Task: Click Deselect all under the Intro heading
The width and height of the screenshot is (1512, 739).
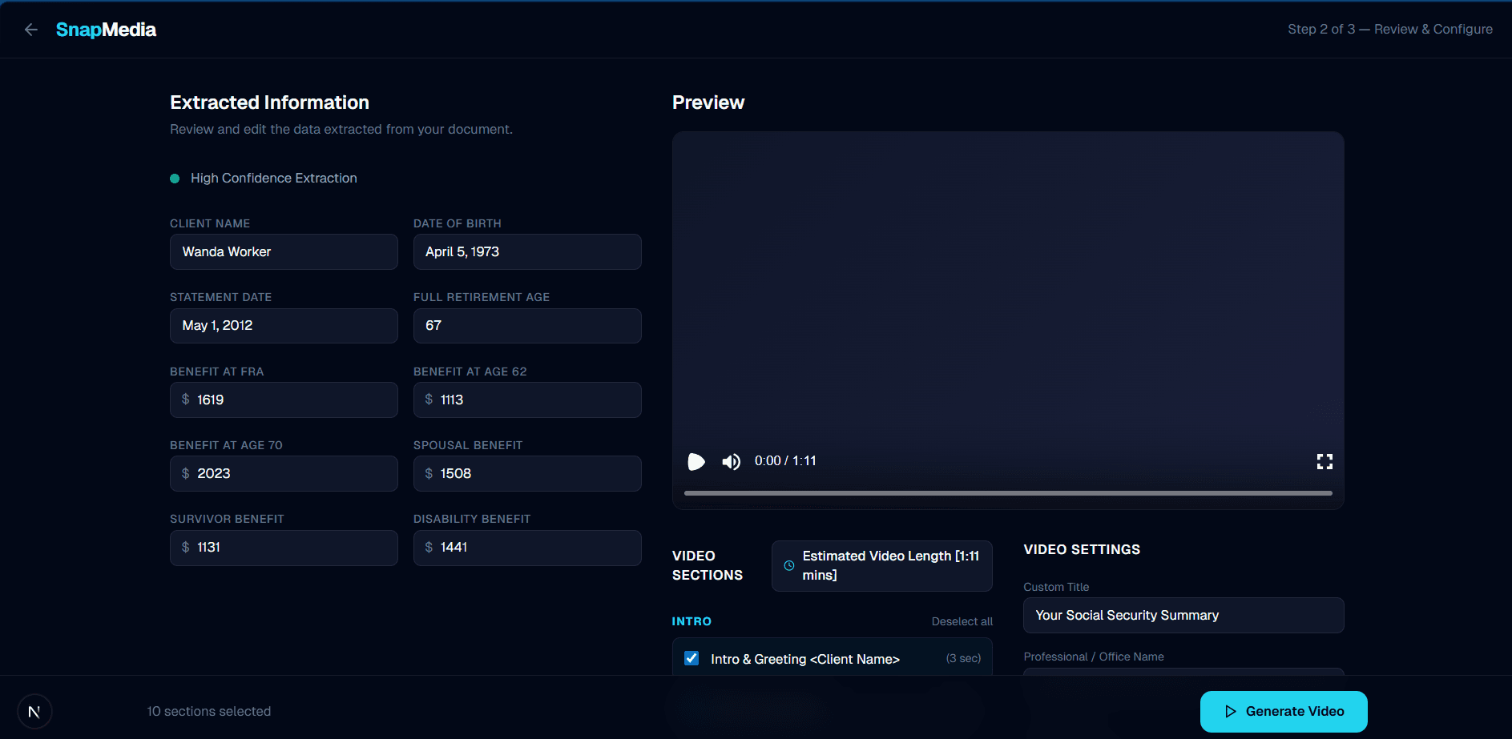Action: 962,621
